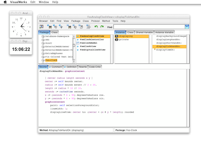This screenshot has width=201, height=146.
Task: Open the View menu
Action: pos(66,21)
